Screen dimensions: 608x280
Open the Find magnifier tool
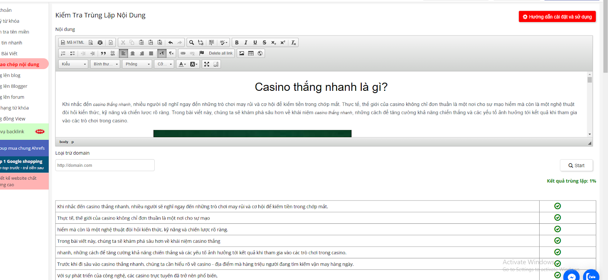[192, 43]
